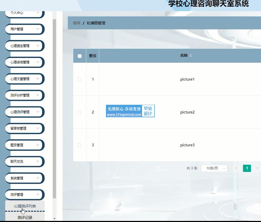Viewport: 261px width, 222px height.
Task: Click the picture2 name cell
Action: [187, 112]
